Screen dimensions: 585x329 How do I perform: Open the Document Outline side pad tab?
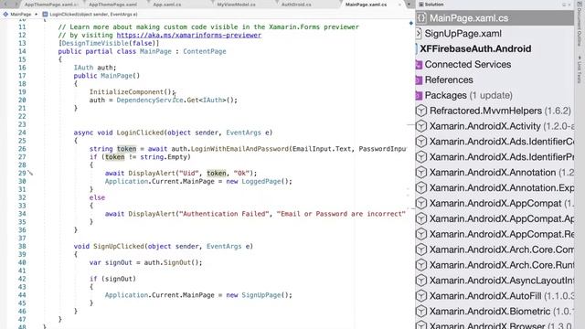point(579,24)
